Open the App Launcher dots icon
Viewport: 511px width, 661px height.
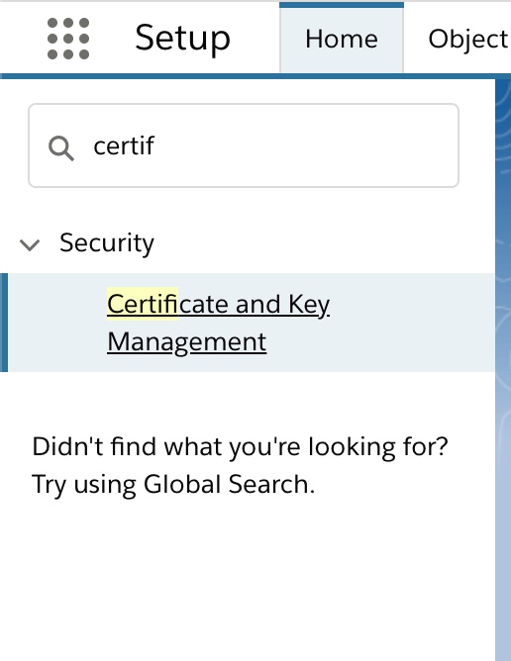(68, 39)
